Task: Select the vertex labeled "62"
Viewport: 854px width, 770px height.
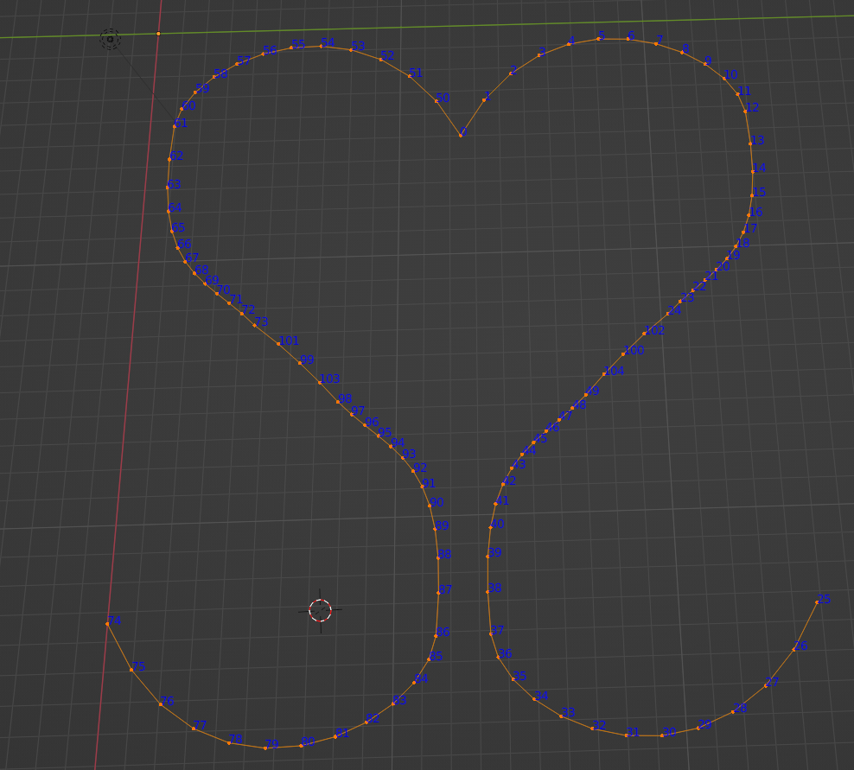Action: (169, 160)
